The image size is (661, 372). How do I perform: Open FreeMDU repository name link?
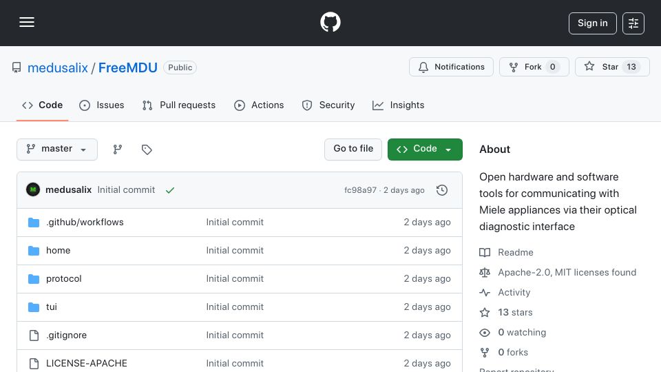(x=128, y=68)
